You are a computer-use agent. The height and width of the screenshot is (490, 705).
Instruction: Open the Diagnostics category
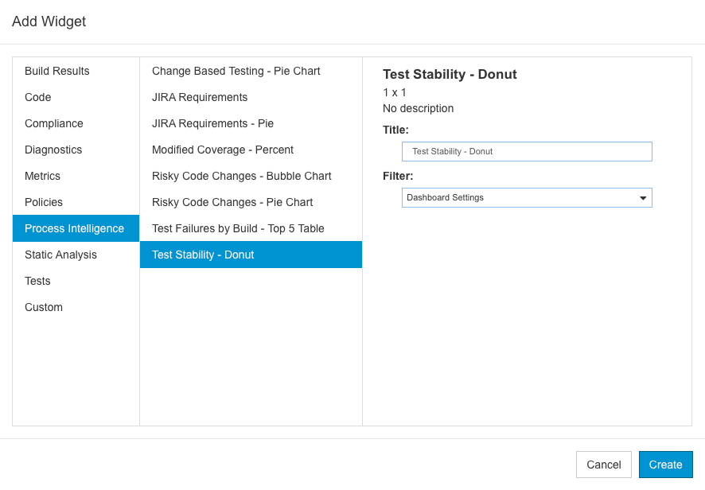click(x=76, y=150)
